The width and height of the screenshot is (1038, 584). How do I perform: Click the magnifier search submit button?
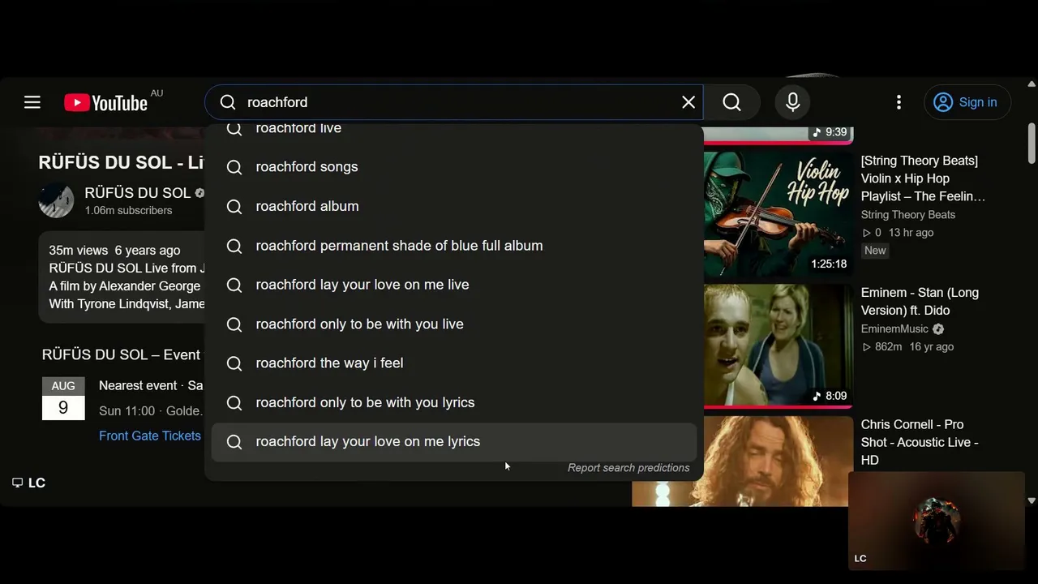[x=732, y=102]
